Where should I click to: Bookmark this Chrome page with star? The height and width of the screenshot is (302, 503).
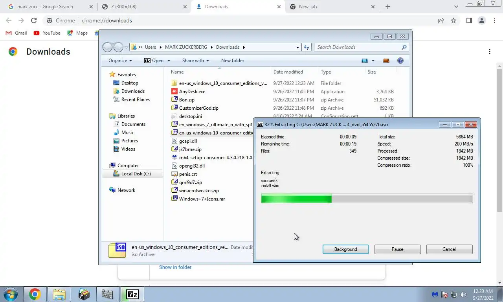(x=453, y=20)
